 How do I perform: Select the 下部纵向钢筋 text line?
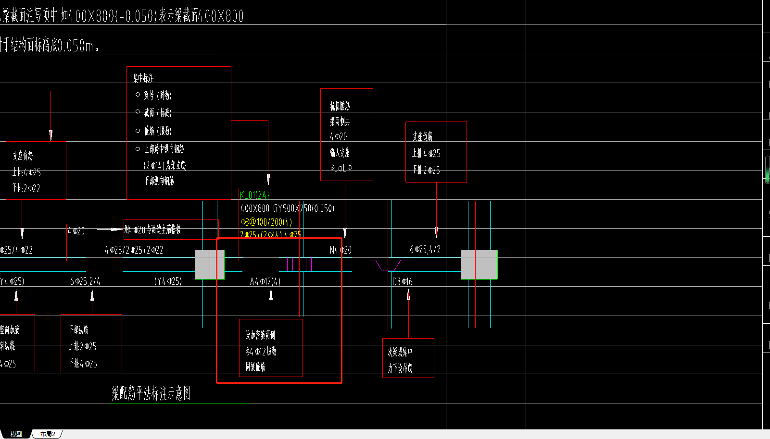159,181
